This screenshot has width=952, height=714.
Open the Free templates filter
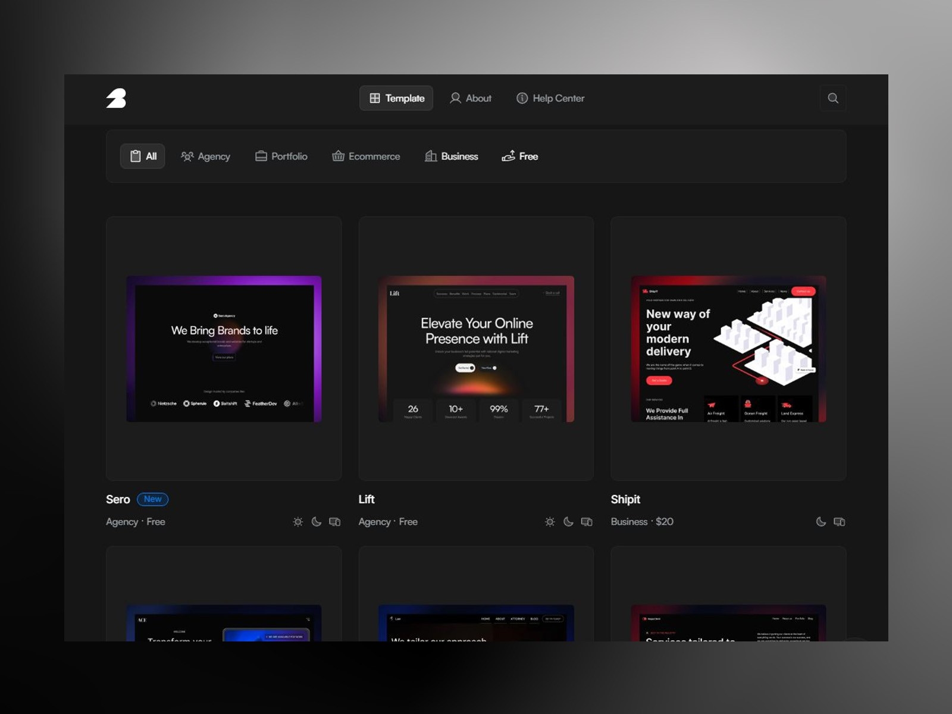click(519, 156)
